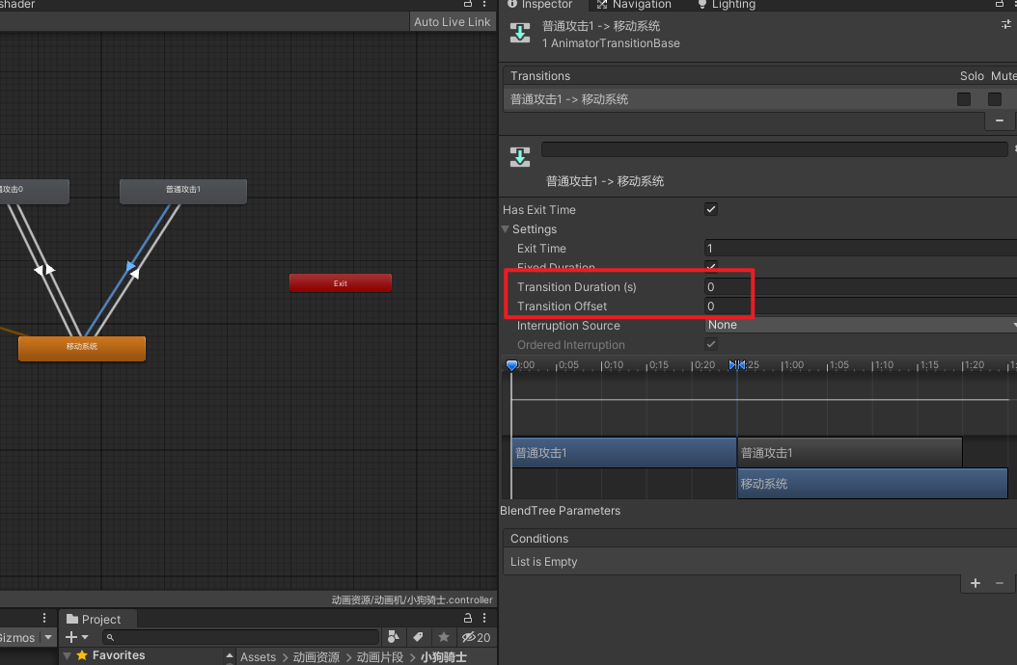The image size is (1017, 665).
Task: Lock the Animator window with padlock icon
Action: (468, 3)
